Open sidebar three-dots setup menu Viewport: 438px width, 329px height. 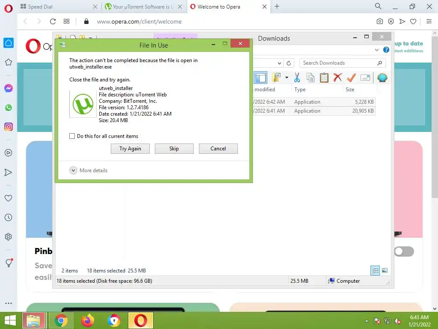[9, 303]
